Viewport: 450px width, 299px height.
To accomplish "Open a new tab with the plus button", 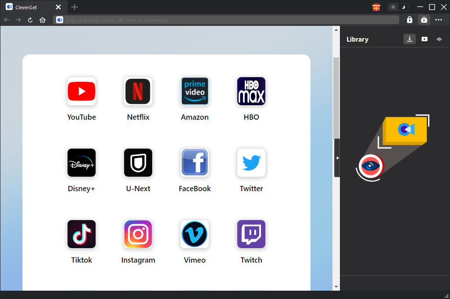I will tap(75, 7).
